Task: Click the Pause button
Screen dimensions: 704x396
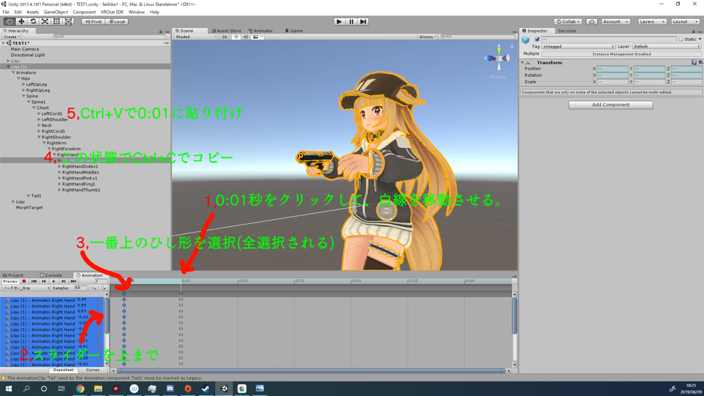Action: pos(351,22)
